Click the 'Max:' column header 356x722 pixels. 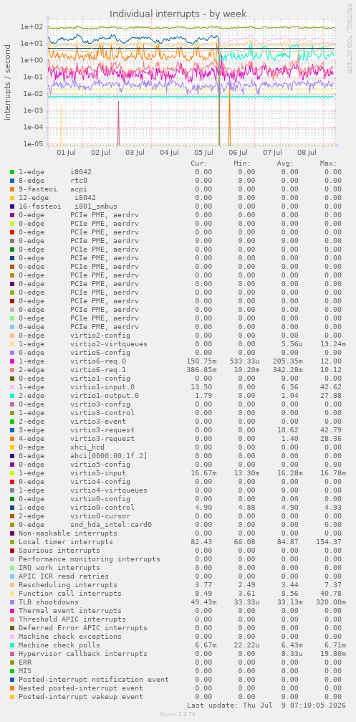[328, 163]
